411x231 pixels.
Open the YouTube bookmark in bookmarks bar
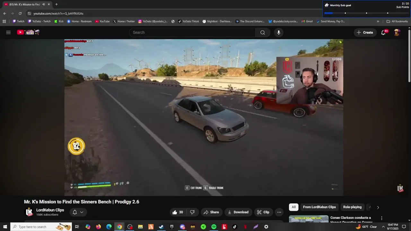tap(102, 21)
